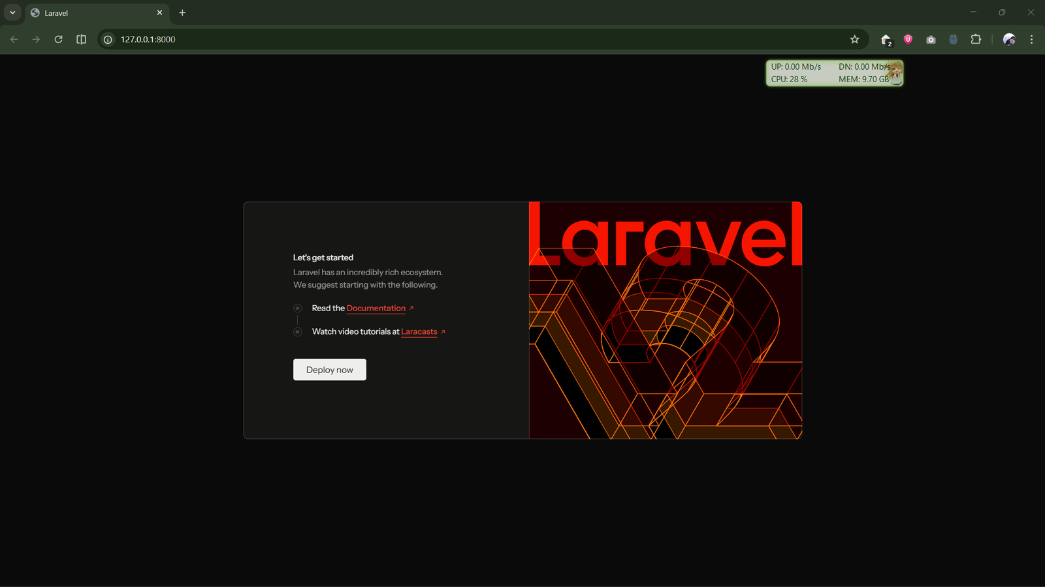
Task: Open the tab search dropdown arrow
Action: pos(12,12)
